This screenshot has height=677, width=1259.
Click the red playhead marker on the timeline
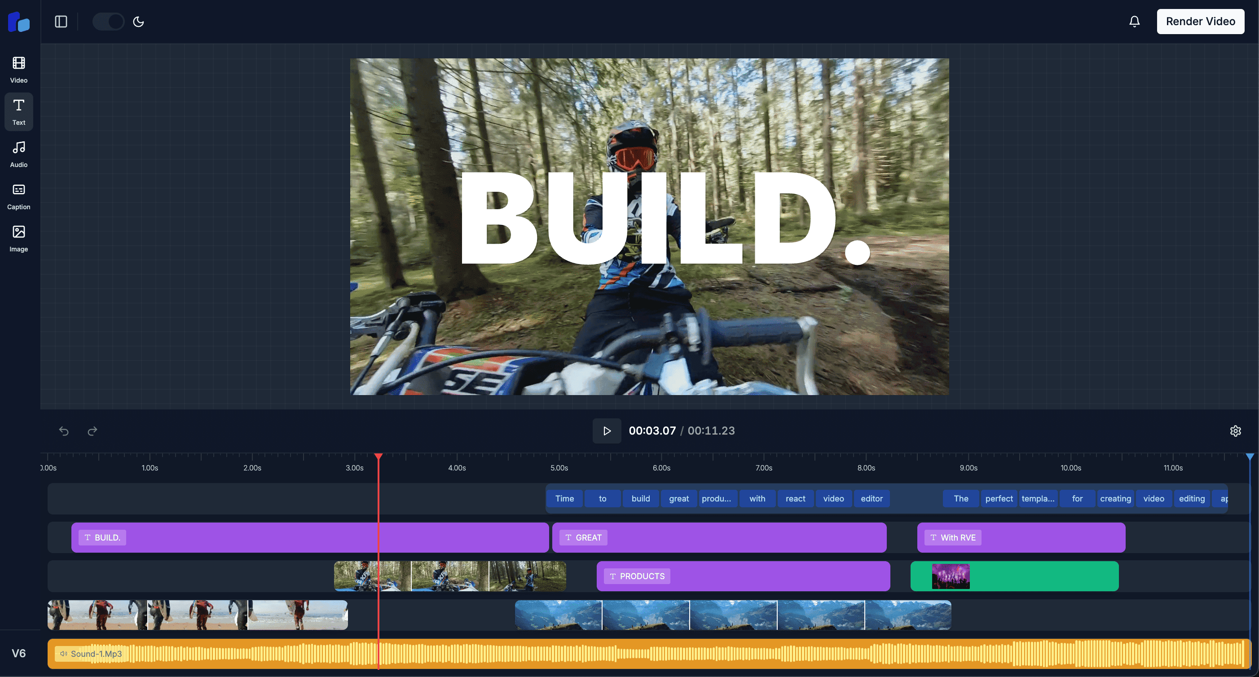coord(379,457)
